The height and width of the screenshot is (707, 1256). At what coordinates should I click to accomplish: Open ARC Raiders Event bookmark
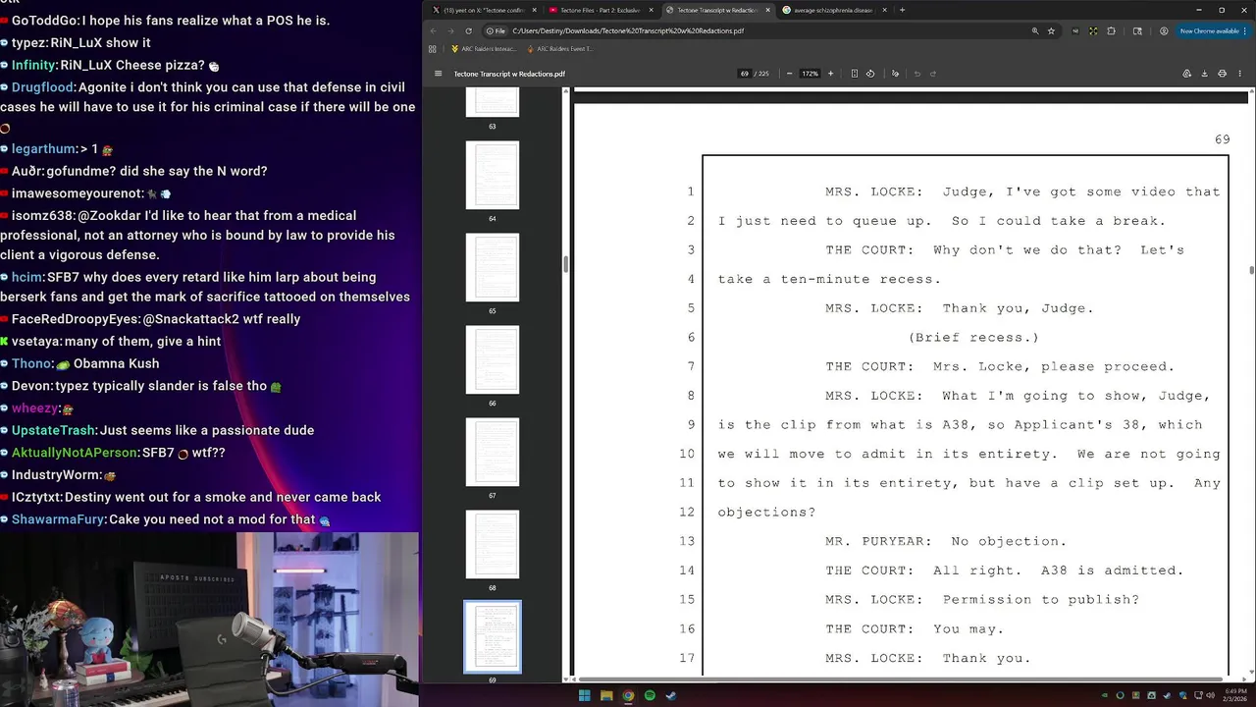point(560,49)
